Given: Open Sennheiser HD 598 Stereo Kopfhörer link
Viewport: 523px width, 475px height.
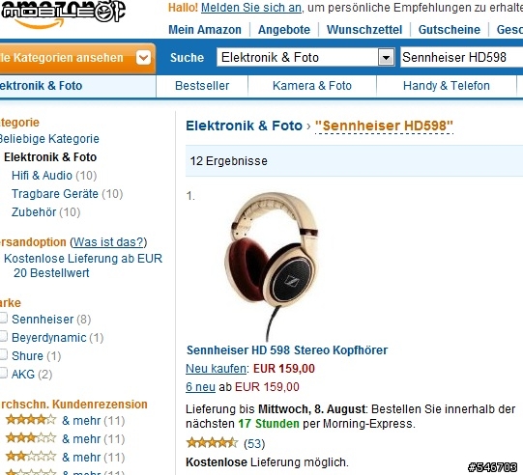Looking at the screenshot, I should (287, 350).
